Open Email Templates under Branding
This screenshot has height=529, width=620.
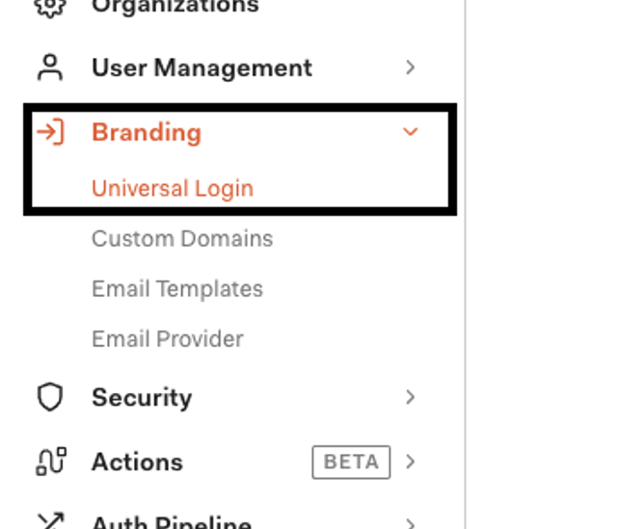click(x=177, y=288)
